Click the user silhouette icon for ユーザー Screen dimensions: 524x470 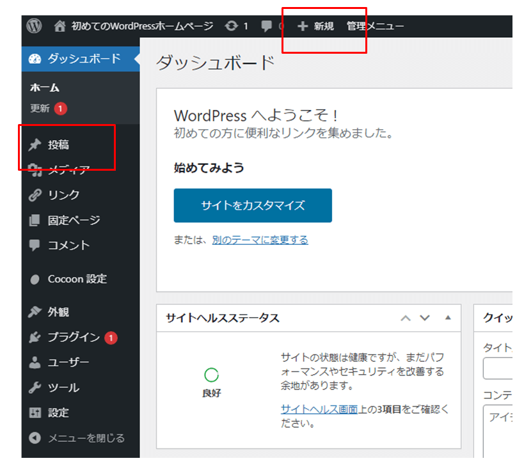35,363
